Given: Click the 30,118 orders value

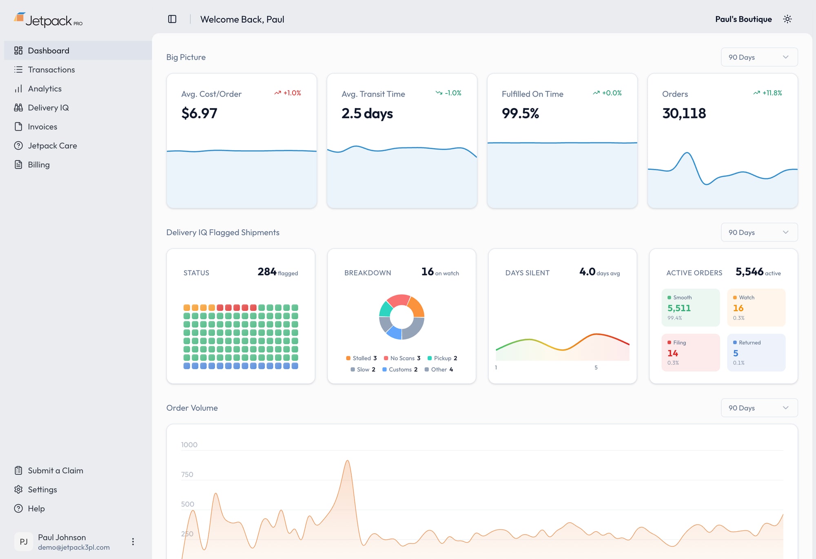Looking at the screenshot, I should [x=684, y=113].
